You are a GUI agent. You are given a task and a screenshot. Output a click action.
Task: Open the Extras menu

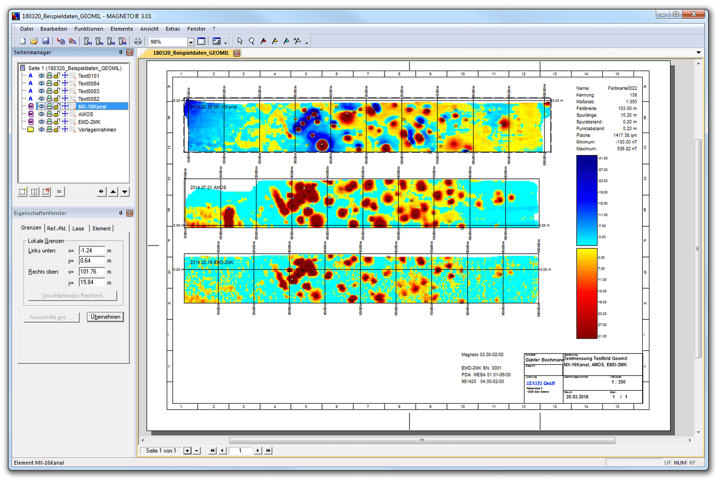point(173,28)
